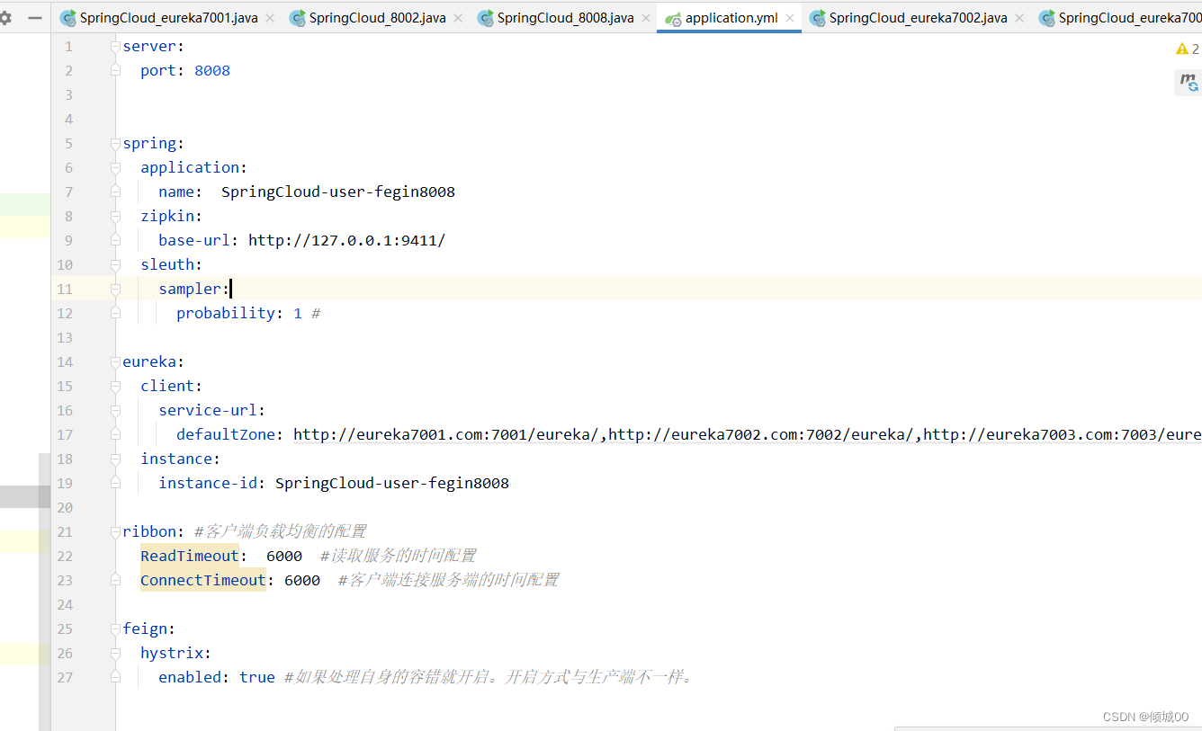This screenshot has height=731, width=1202.
Task: Collapse the feign block fold marker
Action: point(115,628)
